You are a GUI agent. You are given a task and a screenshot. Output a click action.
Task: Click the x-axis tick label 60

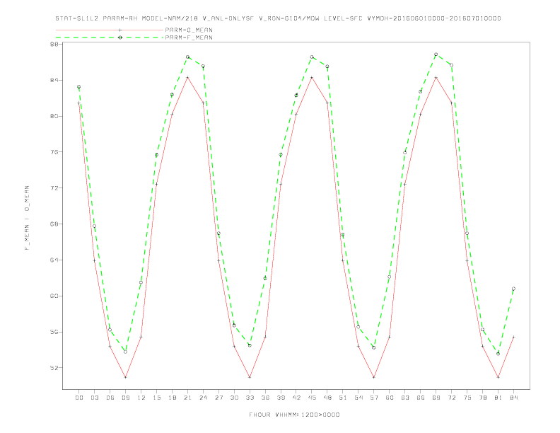[390, 398]
